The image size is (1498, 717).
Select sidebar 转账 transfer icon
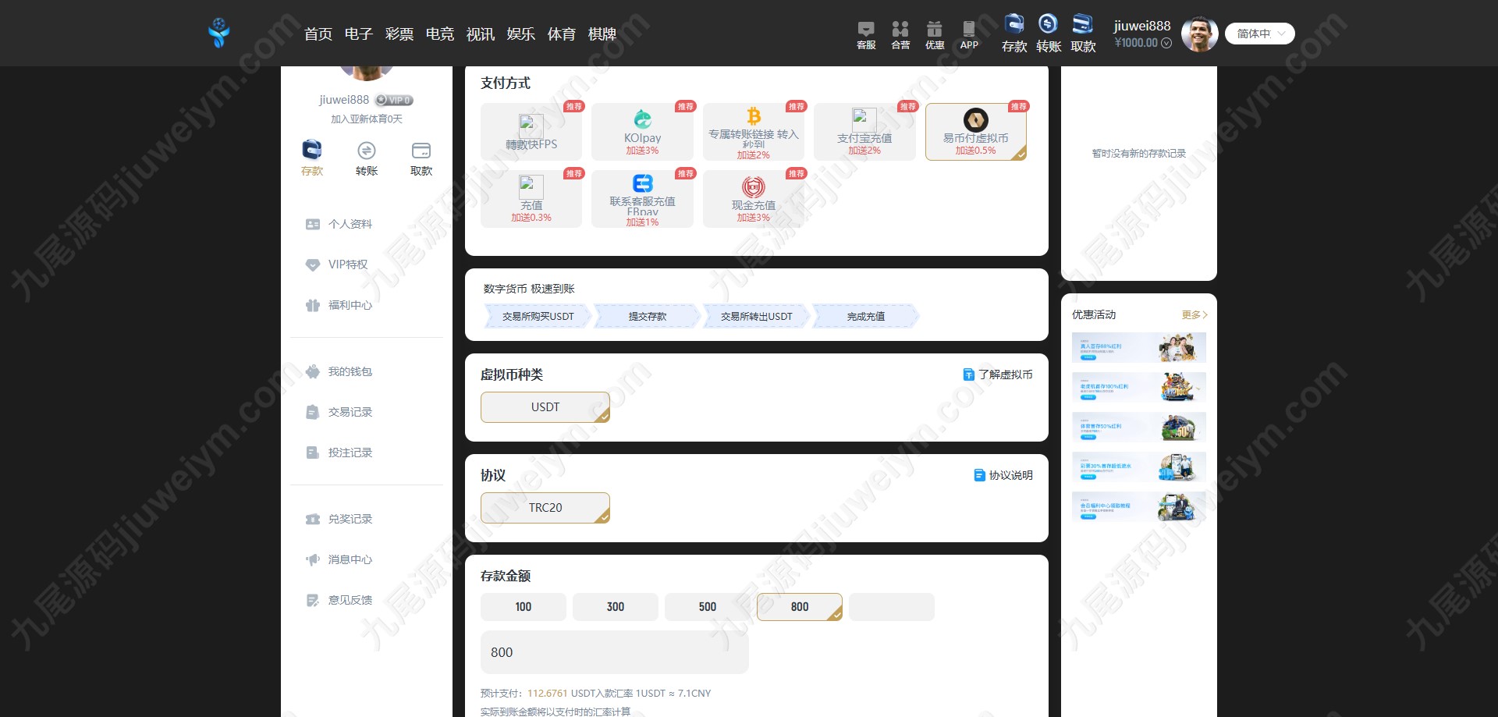(x=367, y=158)
